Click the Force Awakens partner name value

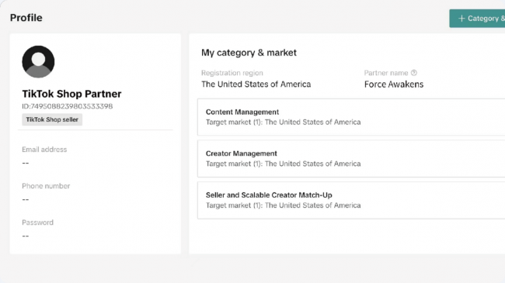(x=394, y=85)
